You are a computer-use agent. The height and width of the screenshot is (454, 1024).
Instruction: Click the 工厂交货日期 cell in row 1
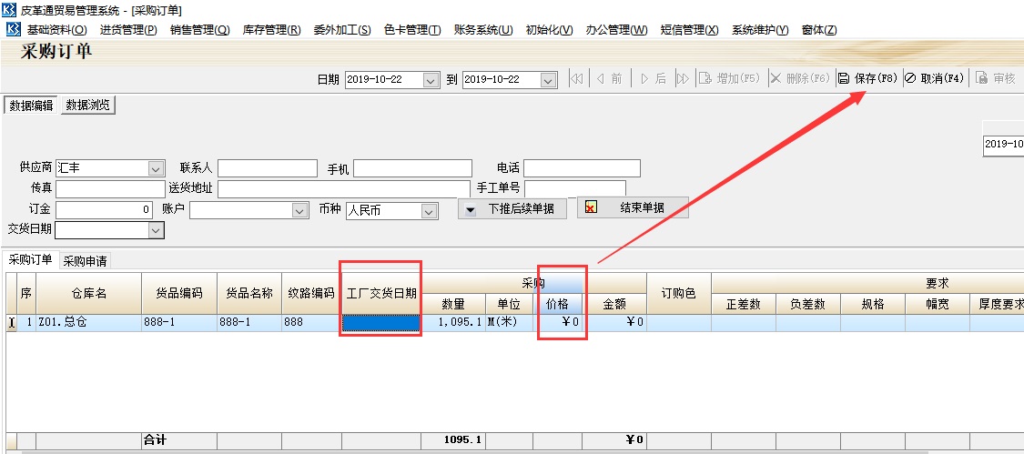(x=381, y=323)
